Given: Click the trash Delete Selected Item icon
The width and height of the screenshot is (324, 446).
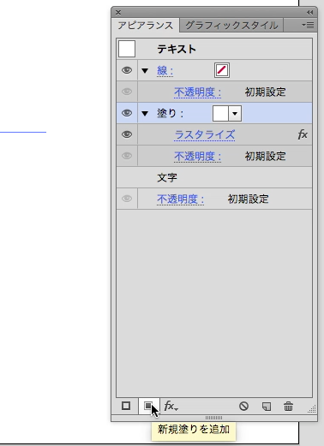Looking at the screenshot, I should click(288, 406).
